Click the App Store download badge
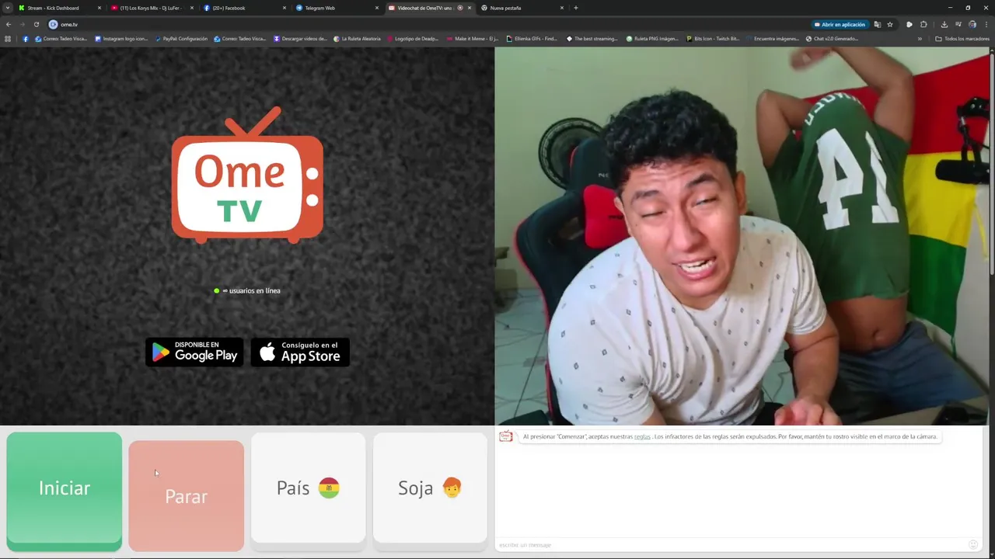Image resolution: width=995 pixels, height=559 pixels. (300, 352)
